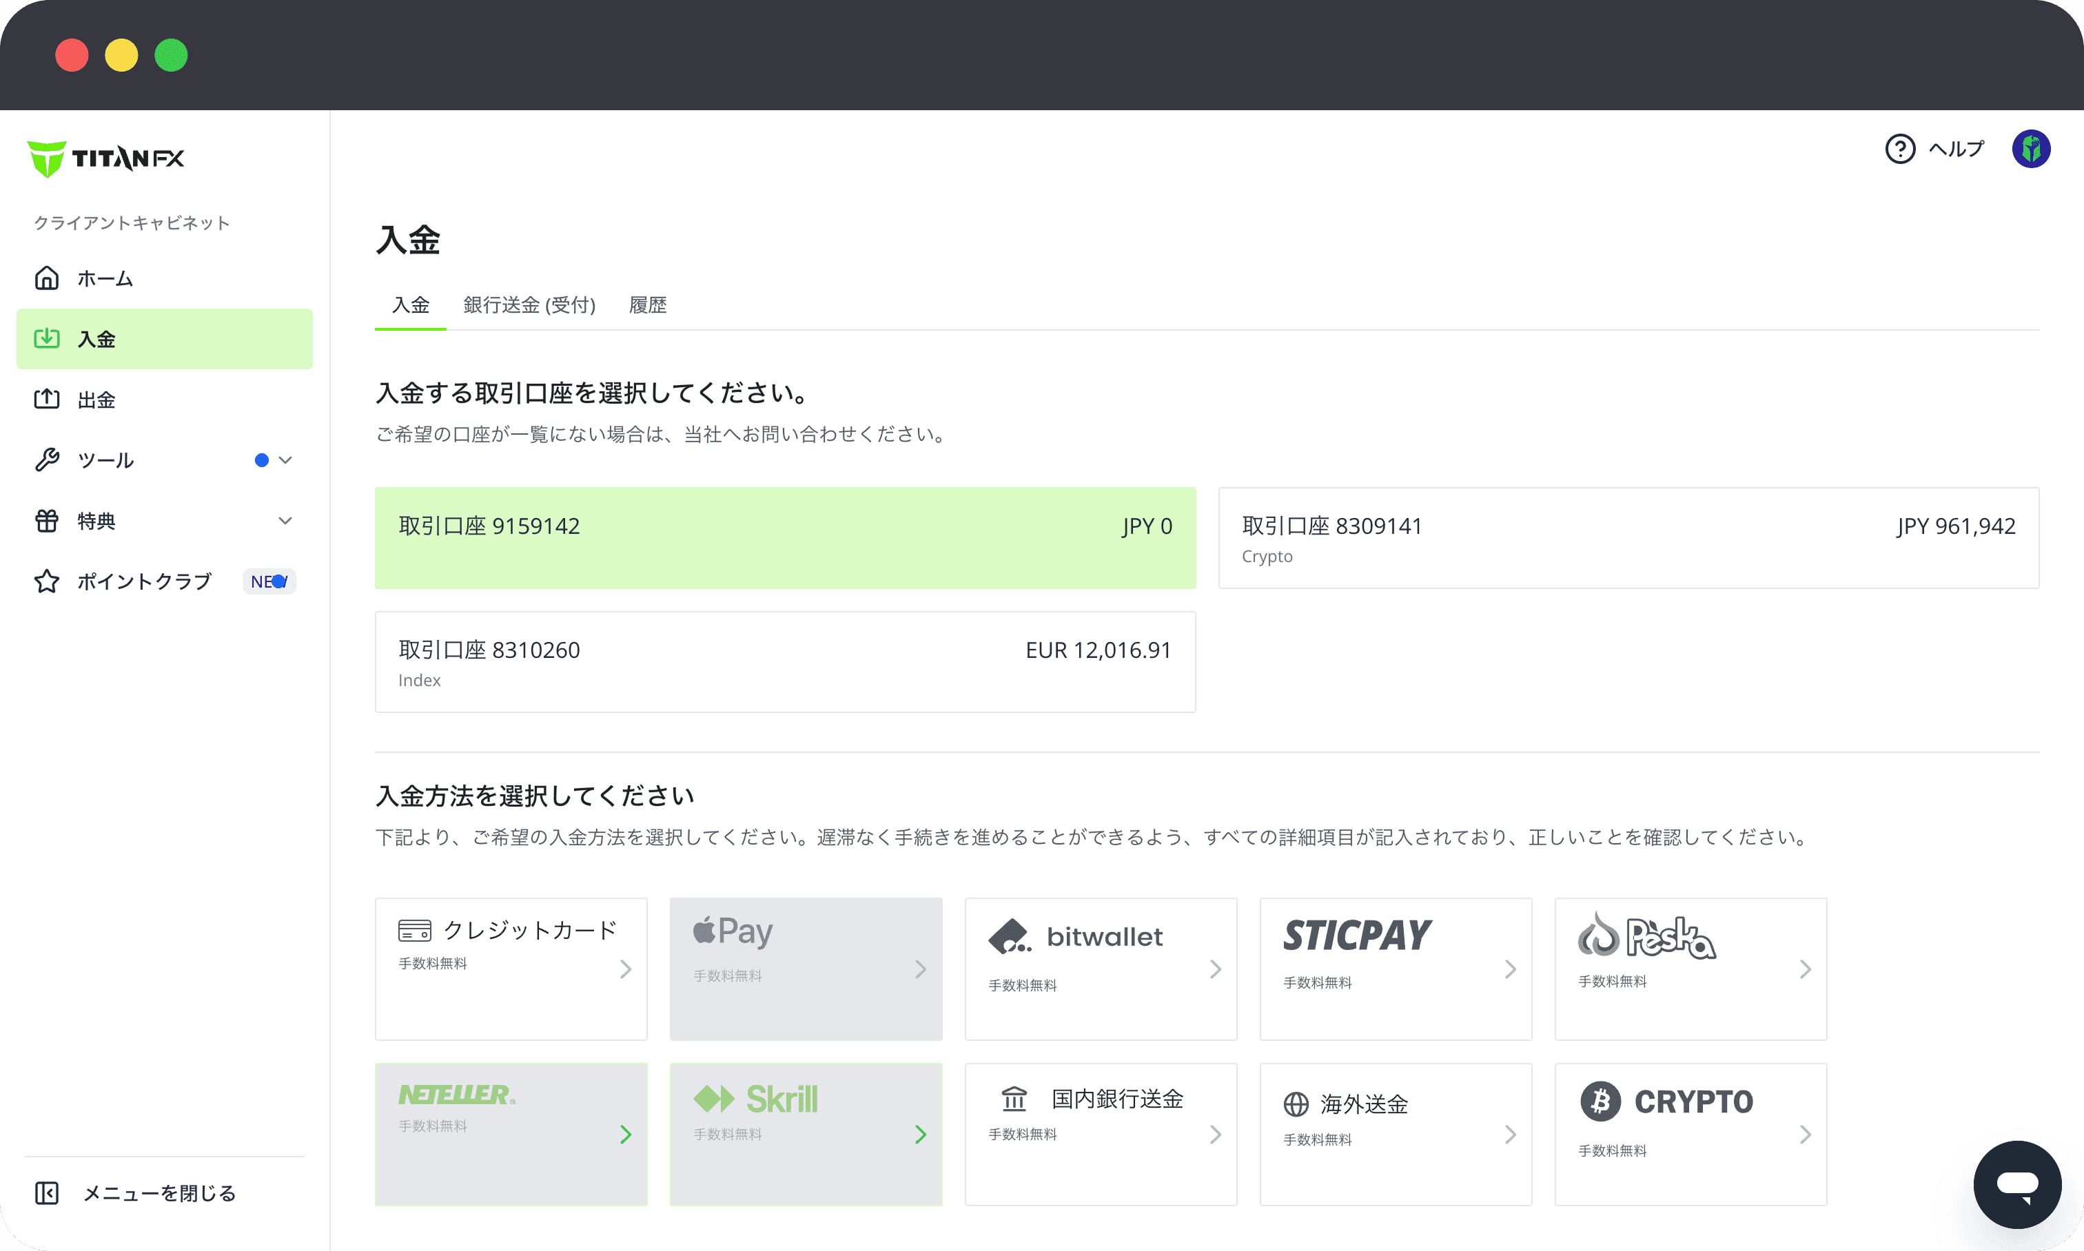Open the live chat bubble
This screenshot has height=1251, width=2084.
click(x=2016, y=1183)
